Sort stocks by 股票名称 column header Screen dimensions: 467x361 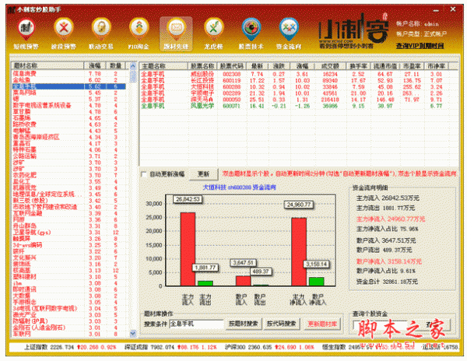pyautogui.click(x=202, y=66)
